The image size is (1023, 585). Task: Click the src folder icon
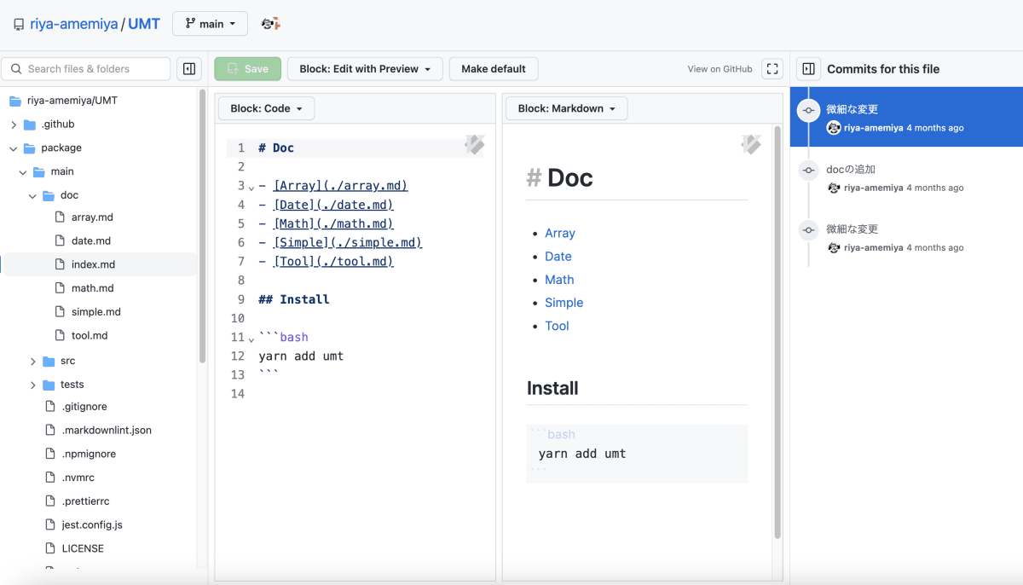point(49,362)
